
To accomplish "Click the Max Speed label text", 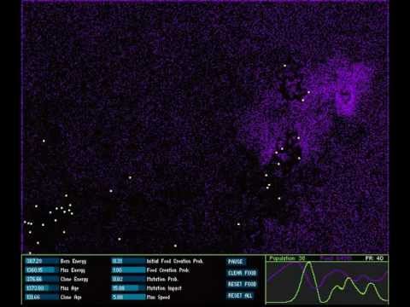I will click(x=158, y=298).
